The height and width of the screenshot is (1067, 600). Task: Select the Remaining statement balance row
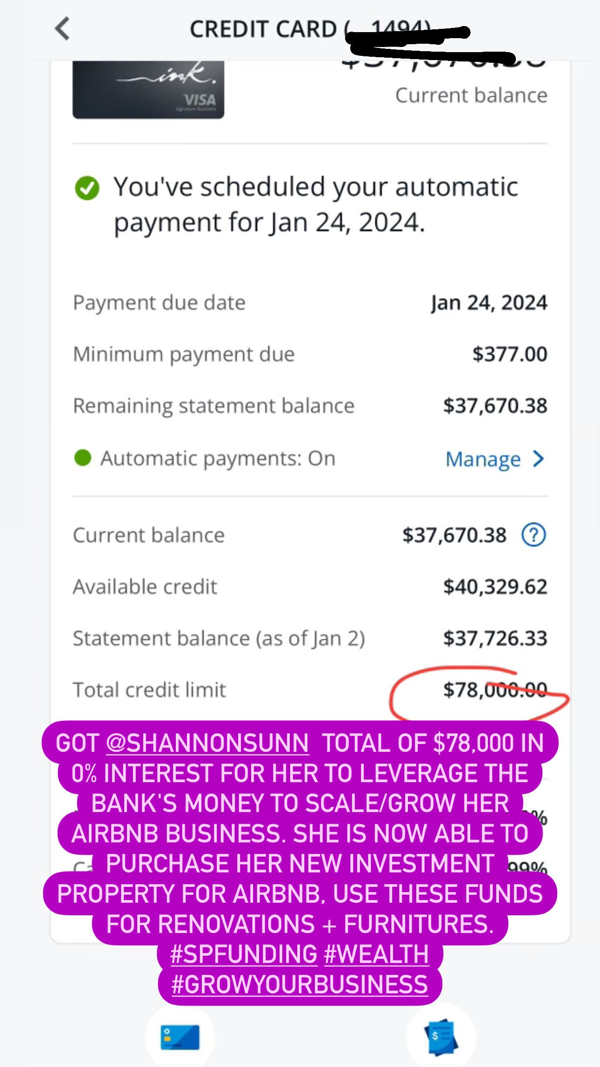(x=310, y=406)
